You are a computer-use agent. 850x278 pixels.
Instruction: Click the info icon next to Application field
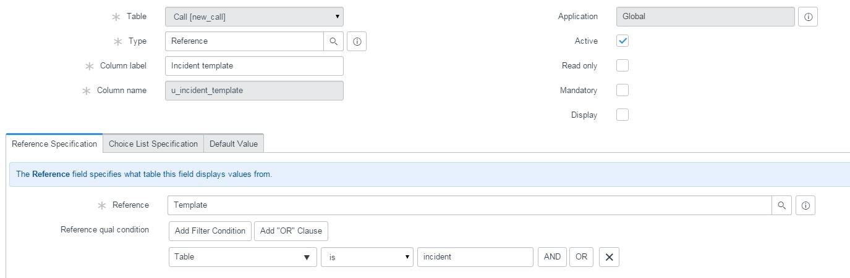(x=808, y=17)
